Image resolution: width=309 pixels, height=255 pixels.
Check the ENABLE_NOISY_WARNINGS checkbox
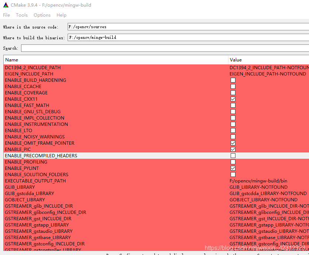point(233,137)
